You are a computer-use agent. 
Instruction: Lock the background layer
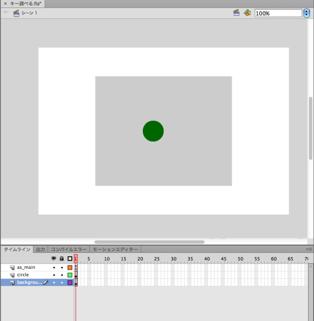62,283
